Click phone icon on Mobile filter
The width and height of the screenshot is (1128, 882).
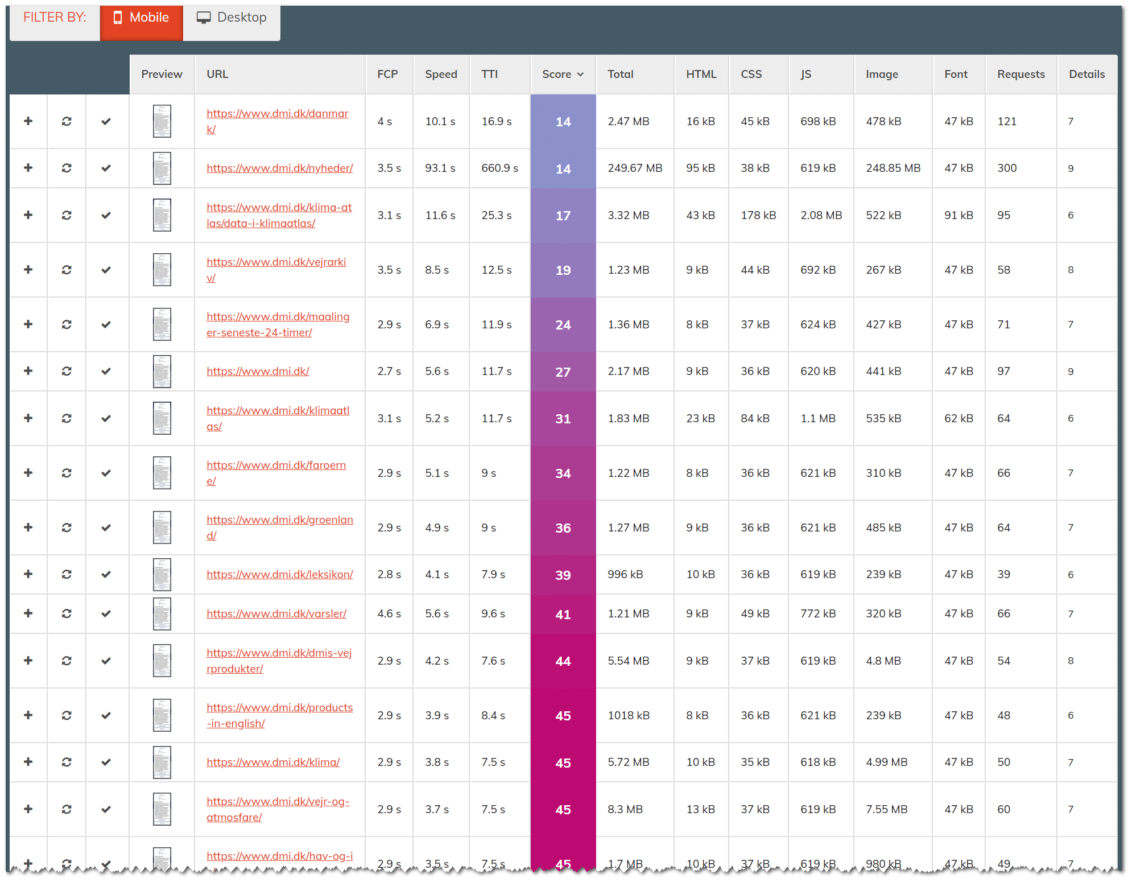click(118, 18)
